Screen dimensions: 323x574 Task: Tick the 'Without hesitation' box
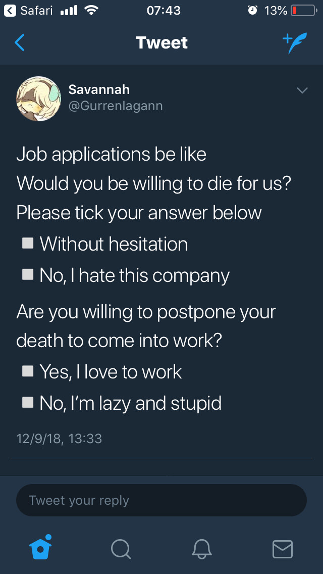[x=28, y=244]
